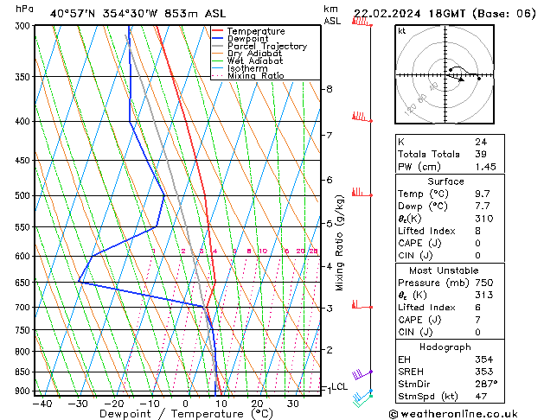Click the 30 temperature axis label
544x420 pixels.
pos(293,404)
